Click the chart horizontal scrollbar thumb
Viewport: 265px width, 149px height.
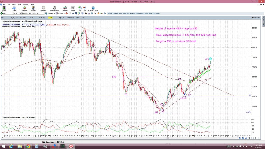[168, 138]
